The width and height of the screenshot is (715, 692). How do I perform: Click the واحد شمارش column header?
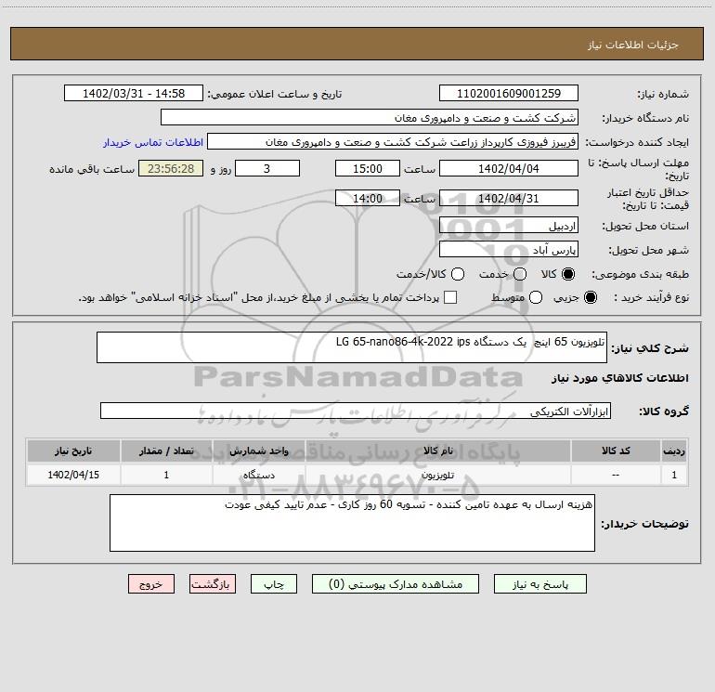[x=258, y=450]
